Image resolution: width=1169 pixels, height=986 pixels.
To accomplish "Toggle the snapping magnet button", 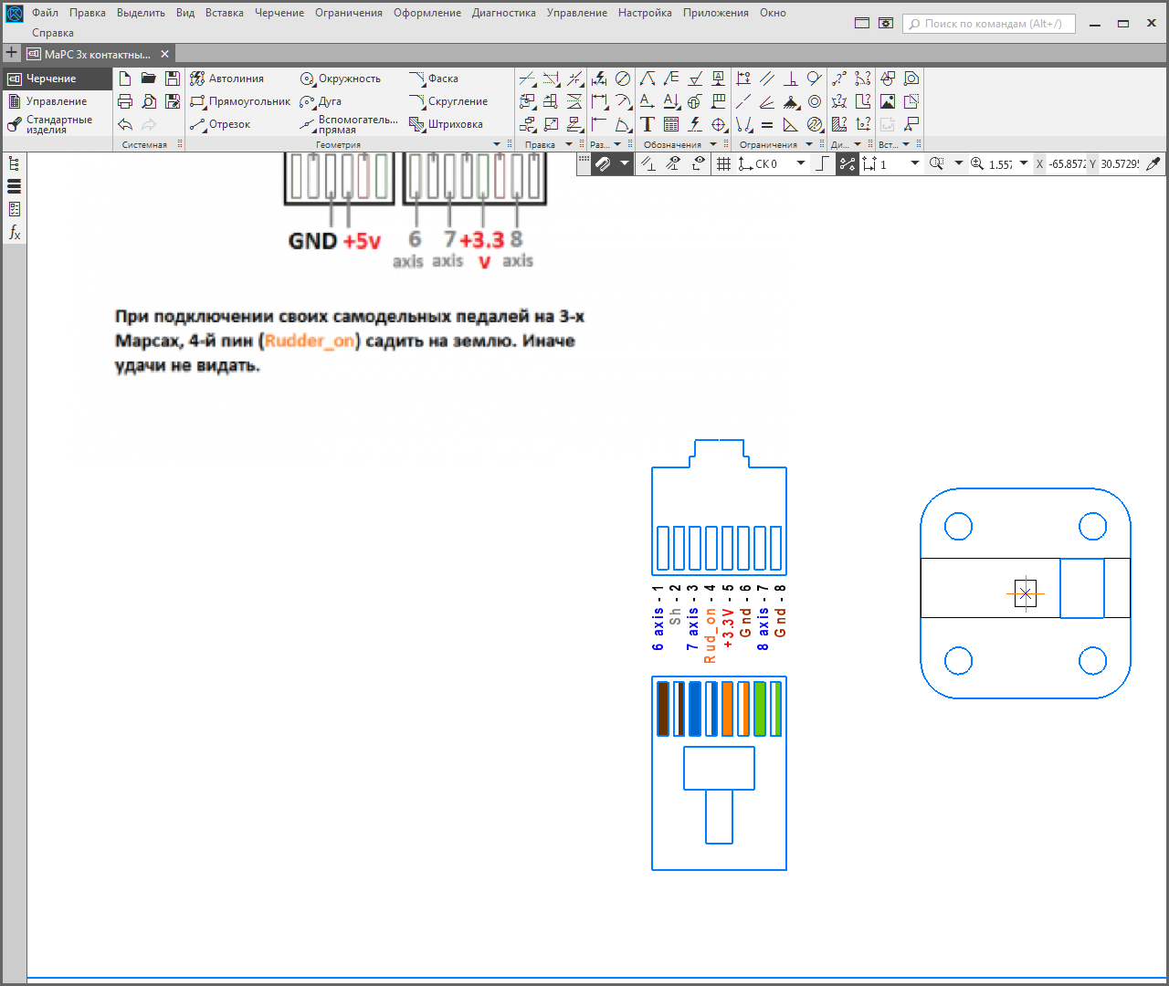I will tap(602, 163).
